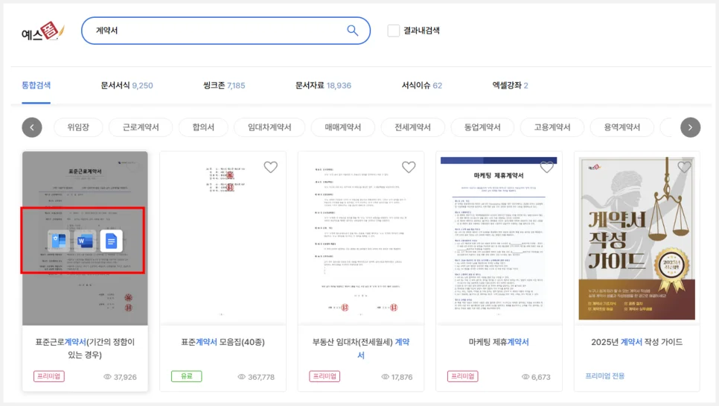Open the 표준계약서 모음집(40종) title

coord(223,342)
